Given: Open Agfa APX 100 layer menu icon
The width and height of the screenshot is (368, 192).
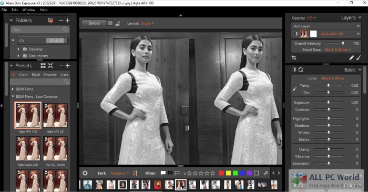Looking at the screenshot, I should point(358,34).
